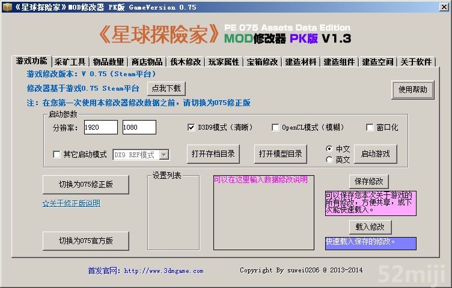
Task: Select the 中文 radio button
Action: (x=329, y=149)
